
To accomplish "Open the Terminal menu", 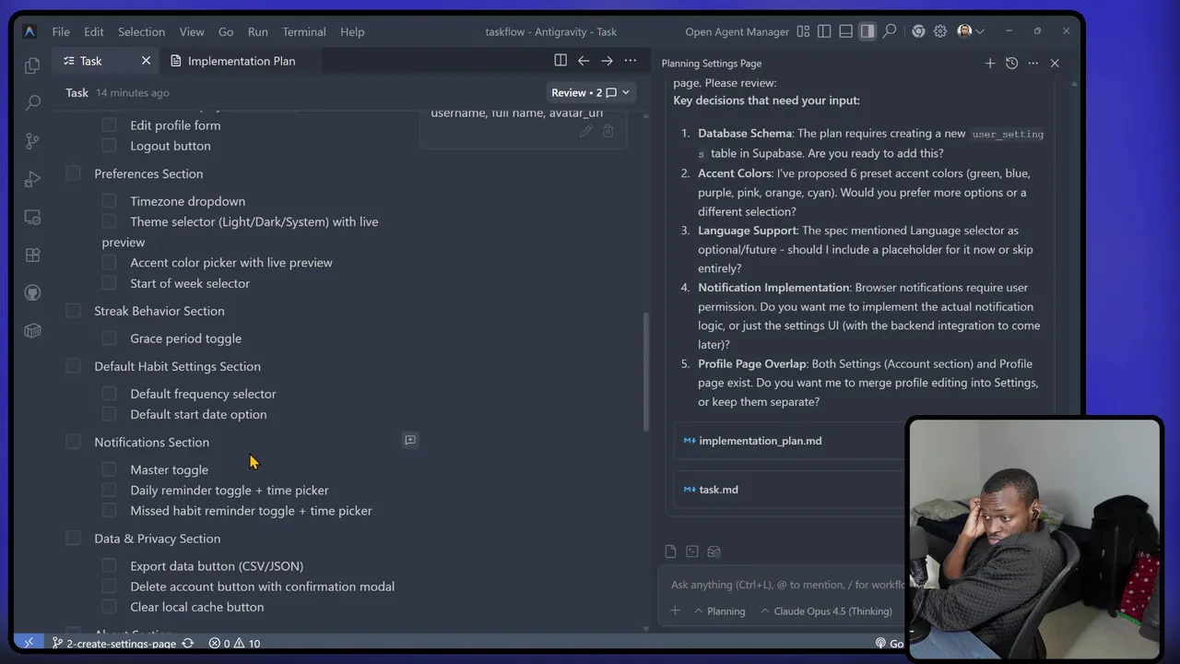I will tap(304, 31).
